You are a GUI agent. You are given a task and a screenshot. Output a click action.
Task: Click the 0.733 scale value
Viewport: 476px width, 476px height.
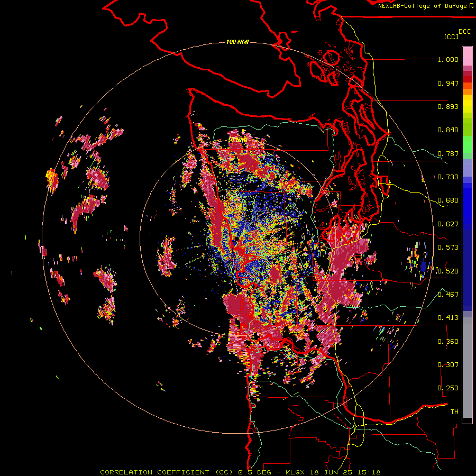[x=448, y=177]
